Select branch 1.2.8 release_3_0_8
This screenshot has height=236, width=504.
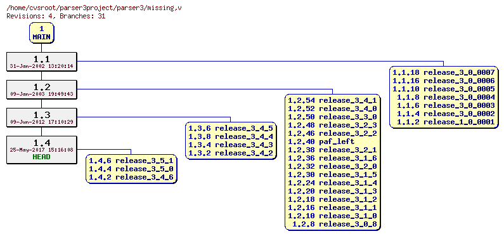(x=335, y=225)
